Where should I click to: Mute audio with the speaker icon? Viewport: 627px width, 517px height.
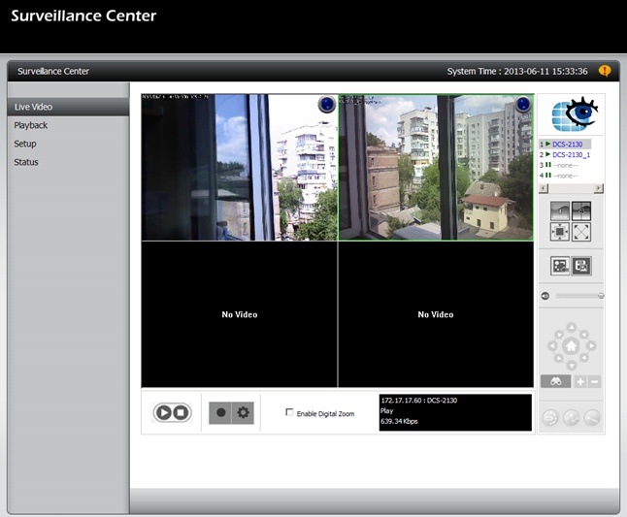coord(545,296)
